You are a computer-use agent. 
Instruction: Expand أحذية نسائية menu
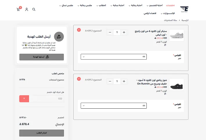tap(117, 6)
